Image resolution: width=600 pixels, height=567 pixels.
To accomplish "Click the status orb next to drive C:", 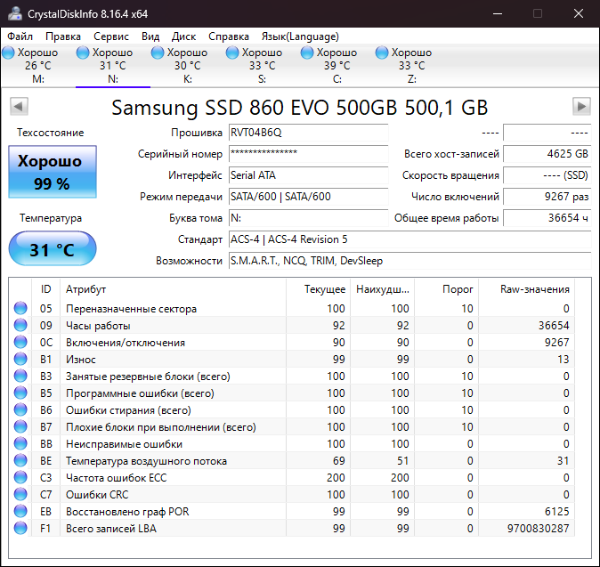I will (x=307, y=53).
